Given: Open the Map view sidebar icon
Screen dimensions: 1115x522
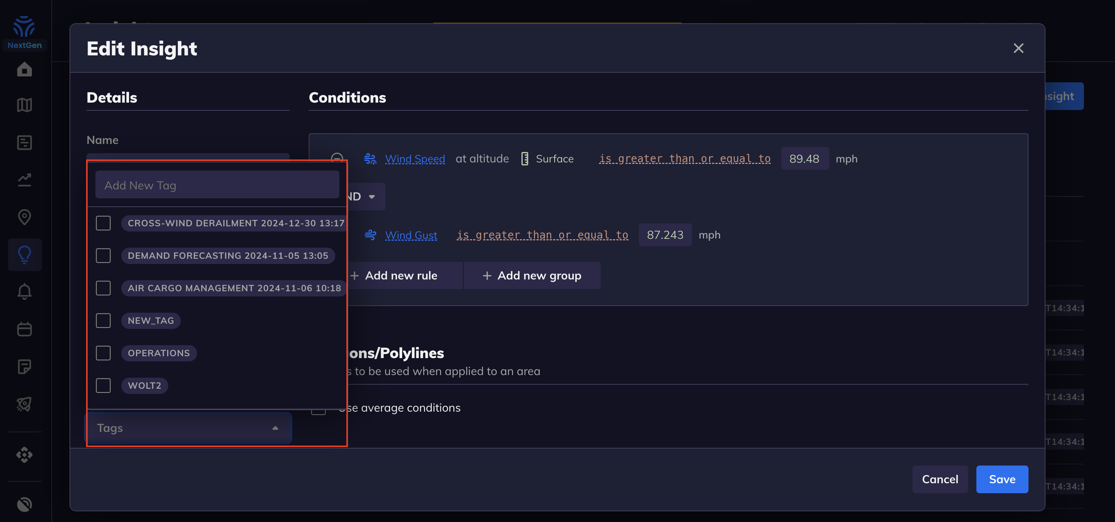Looking at the screenshot, I should pyautogui.click(x=24, y=105).
